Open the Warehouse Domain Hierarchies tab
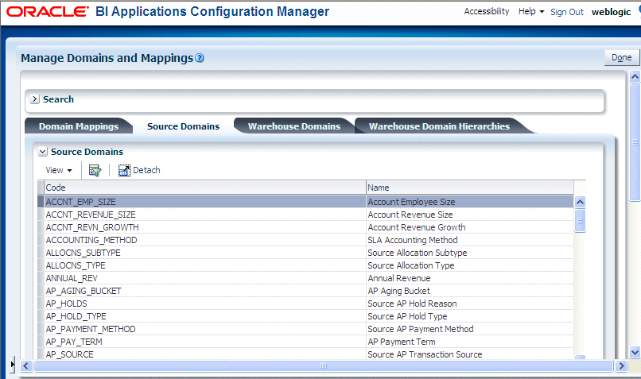The height and width of the screenshot is (379, 641). coord(439,126)
